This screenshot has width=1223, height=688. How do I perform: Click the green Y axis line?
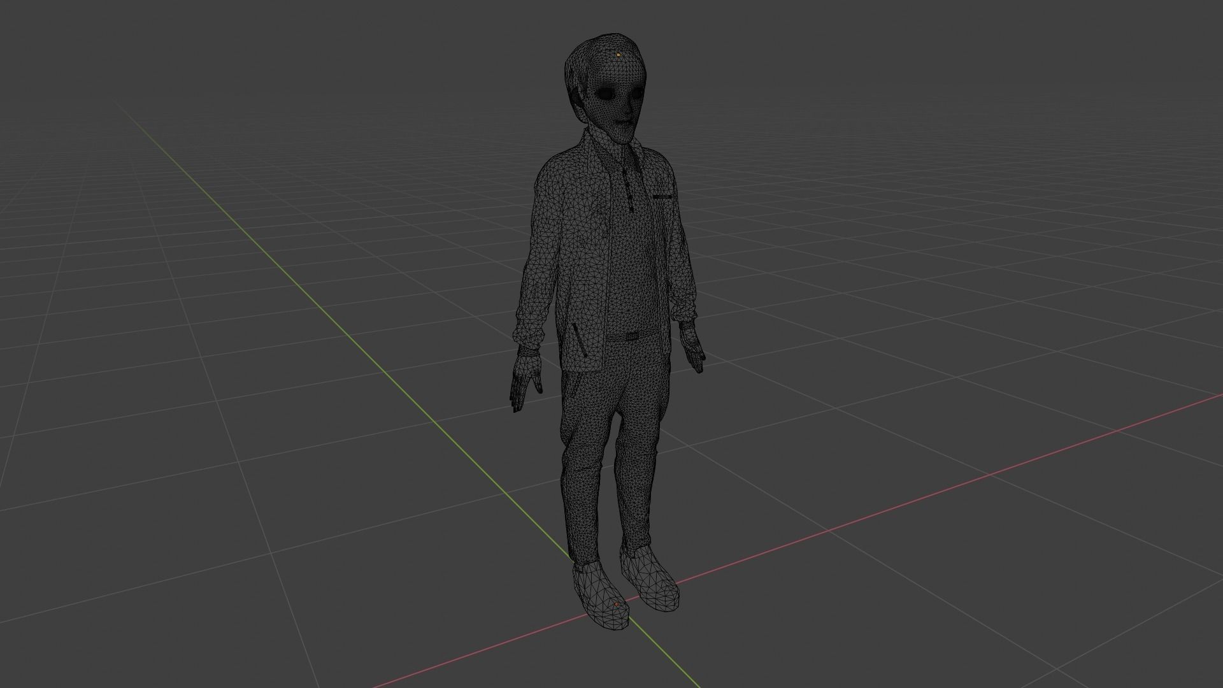(x=408, y=394)
